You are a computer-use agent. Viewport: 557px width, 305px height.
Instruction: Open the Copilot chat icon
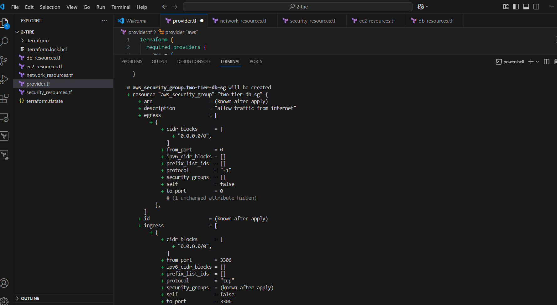tap(421, 7)
